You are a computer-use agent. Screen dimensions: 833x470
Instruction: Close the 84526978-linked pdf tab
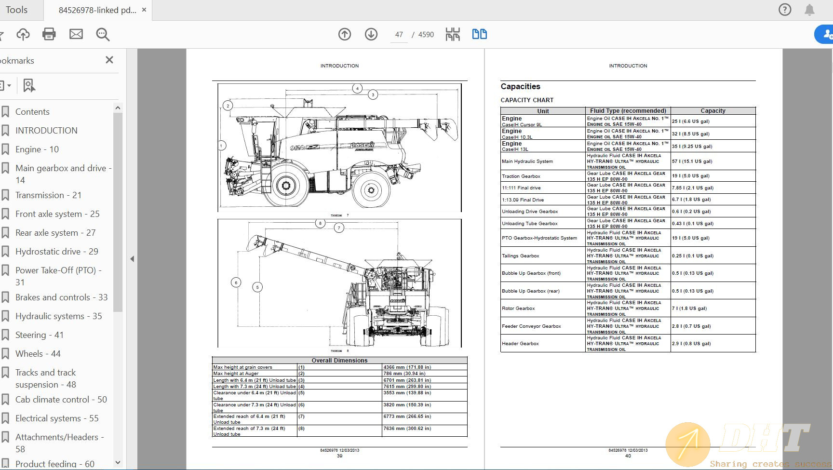tap(144, 10)
